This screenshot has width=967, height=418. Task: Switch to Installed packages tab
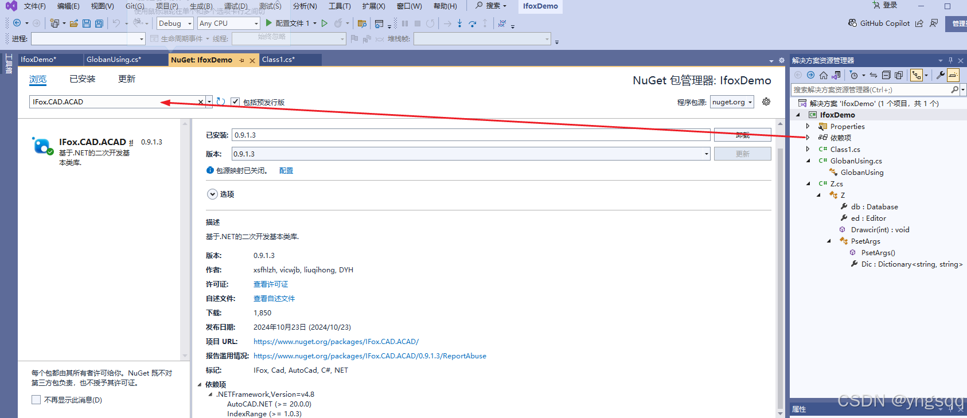pos(83,79)
